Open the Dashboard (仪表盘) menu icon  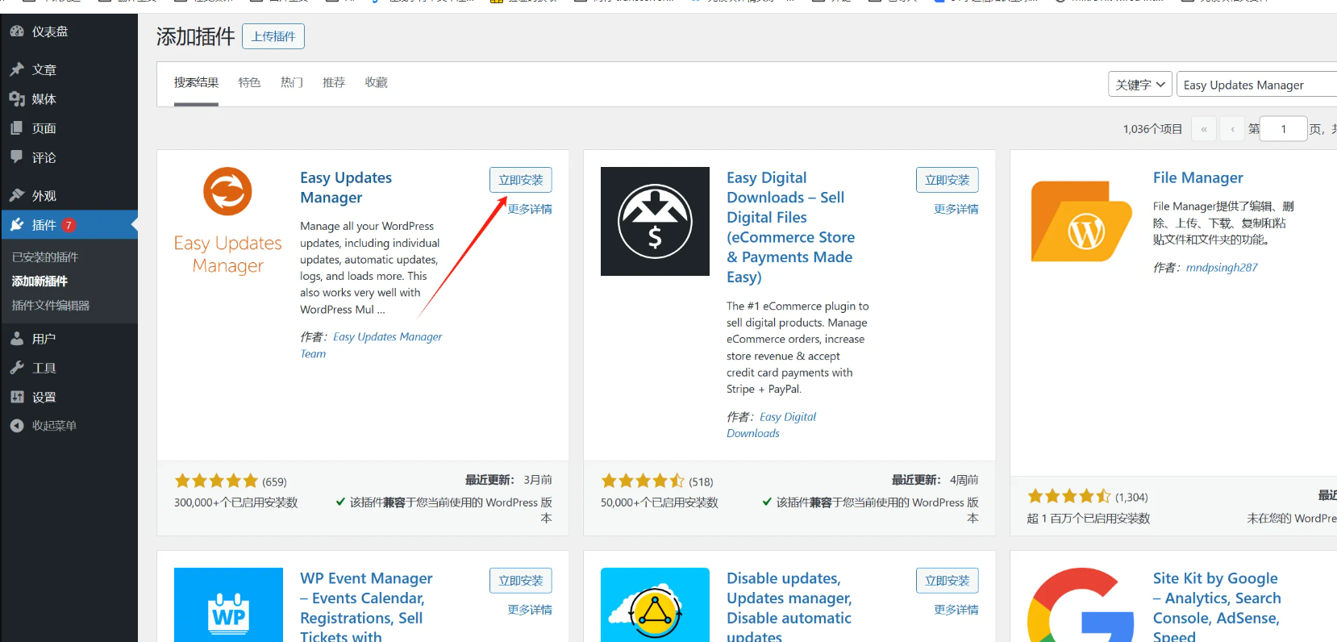tap(17, 31)
